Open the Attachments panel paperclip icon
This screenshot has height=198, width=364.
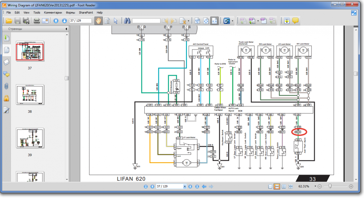(x=6, y=86)
